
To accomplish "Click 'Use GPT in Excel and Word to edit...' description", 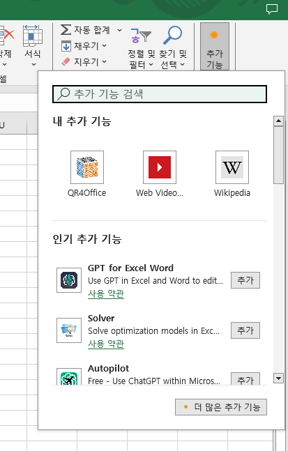I will [156, 281].
